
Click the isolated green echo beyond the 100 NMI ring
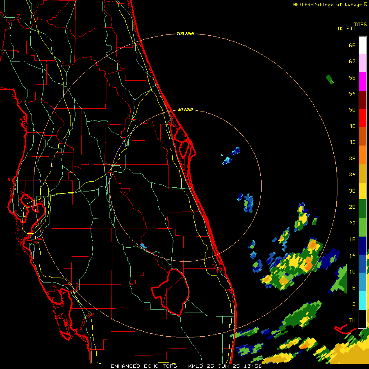330,79
